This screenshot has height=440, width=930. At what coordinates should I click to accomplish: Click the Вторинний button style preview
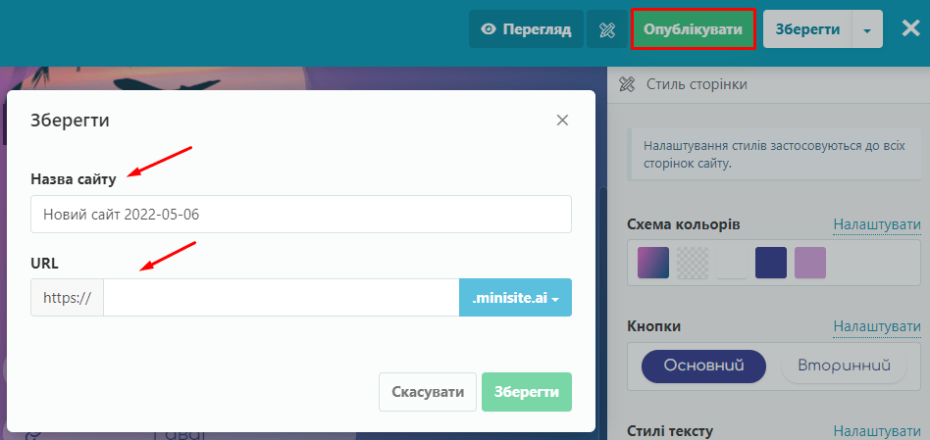(x=845, y=366)
